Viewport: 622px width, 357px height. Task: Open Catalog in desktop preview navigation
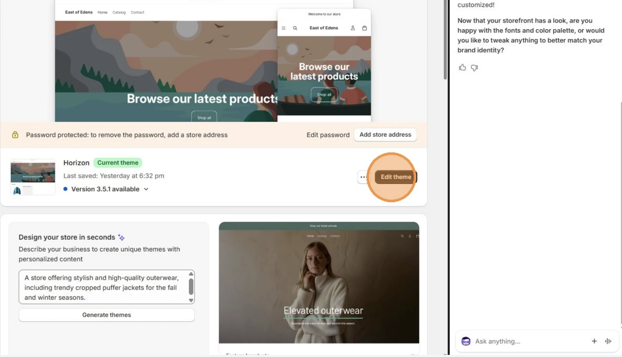[x=119, y=12]
